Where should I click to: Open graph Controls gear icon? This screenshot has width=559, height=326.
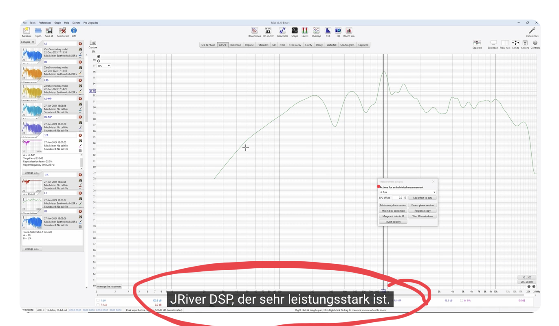[x=535, y=43]
